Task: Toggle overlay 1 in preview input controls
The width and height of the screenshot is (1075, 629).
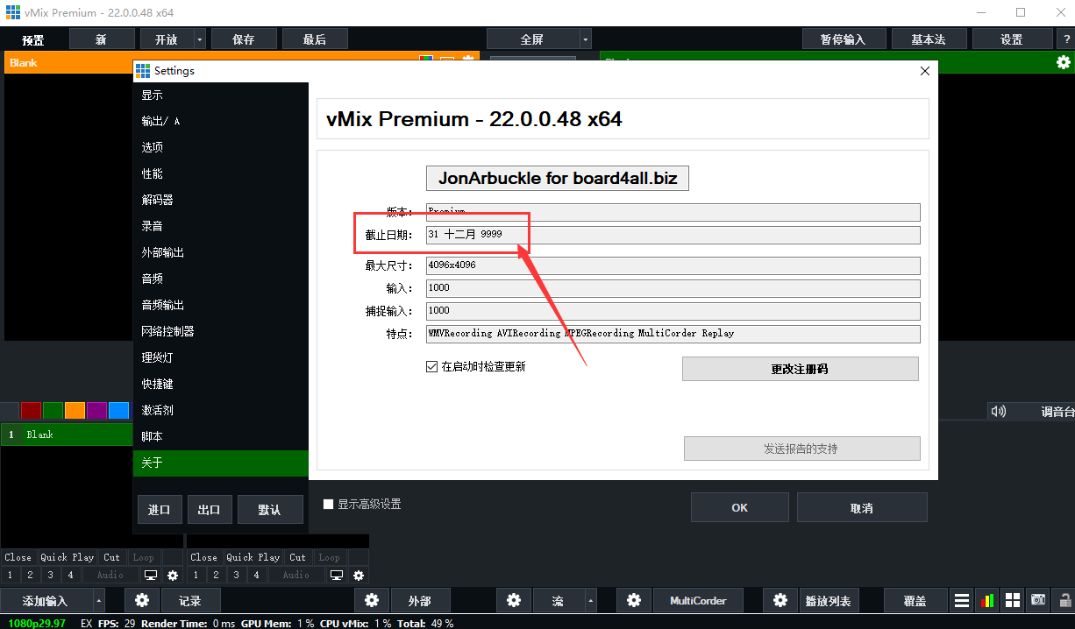Action: coord(10,576)
